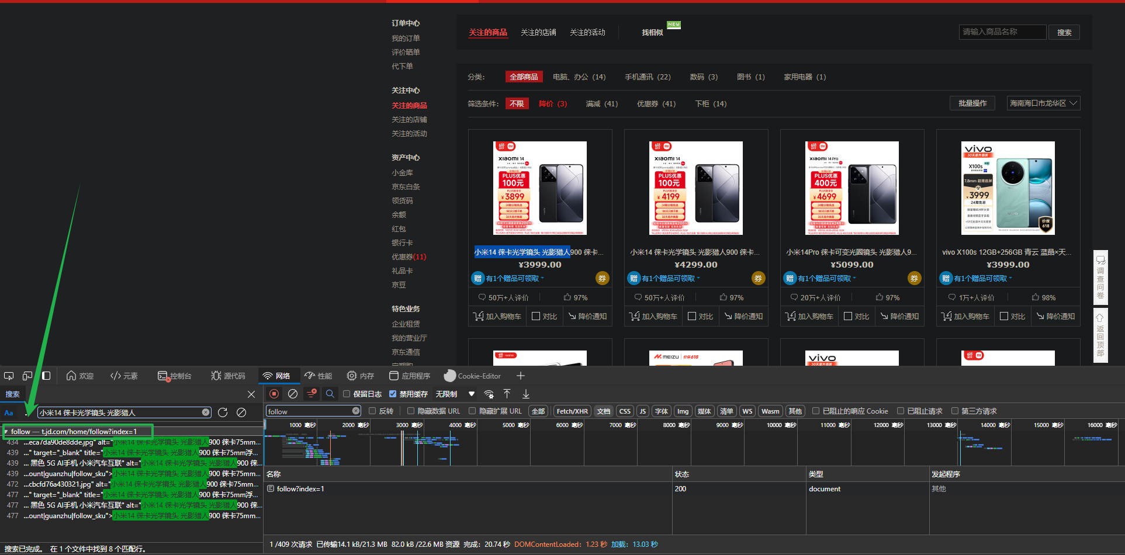Open the Performance (性能) tab

[x=319, y=376]
